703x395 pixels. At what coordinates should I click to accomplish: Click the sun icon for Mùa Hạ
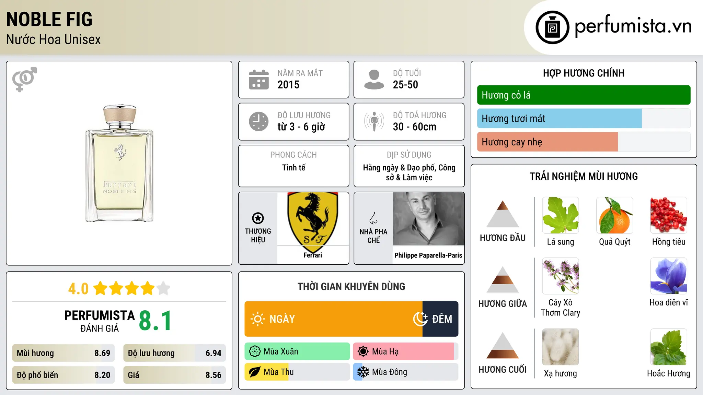363,351
